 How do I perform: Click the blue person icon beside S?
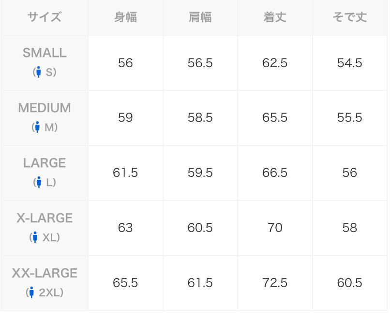tap(39, 72)
